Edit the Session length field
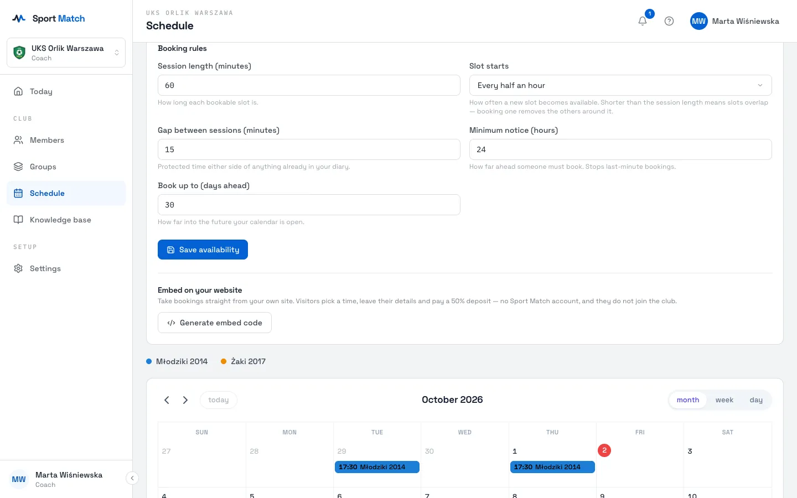 pos(309,85)
